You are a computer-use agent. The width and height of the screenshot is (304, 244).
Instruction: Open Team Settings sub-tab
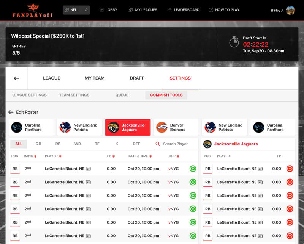[74, 95]
